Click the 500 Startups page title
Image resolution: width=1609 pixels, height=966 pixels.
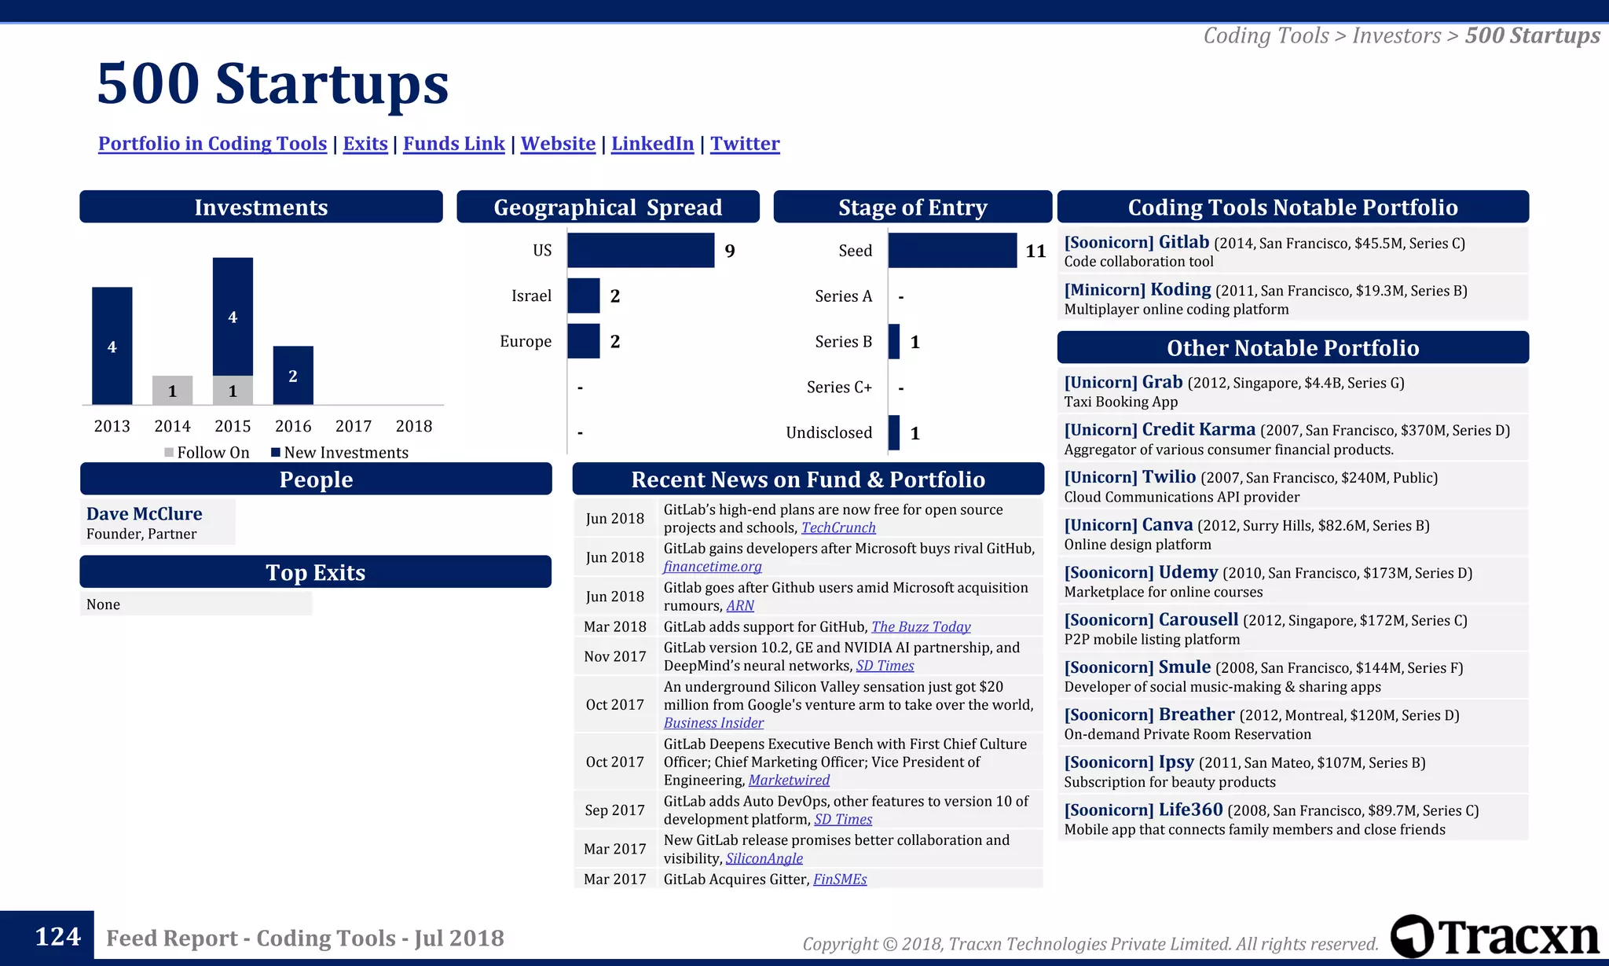point(273,83)
